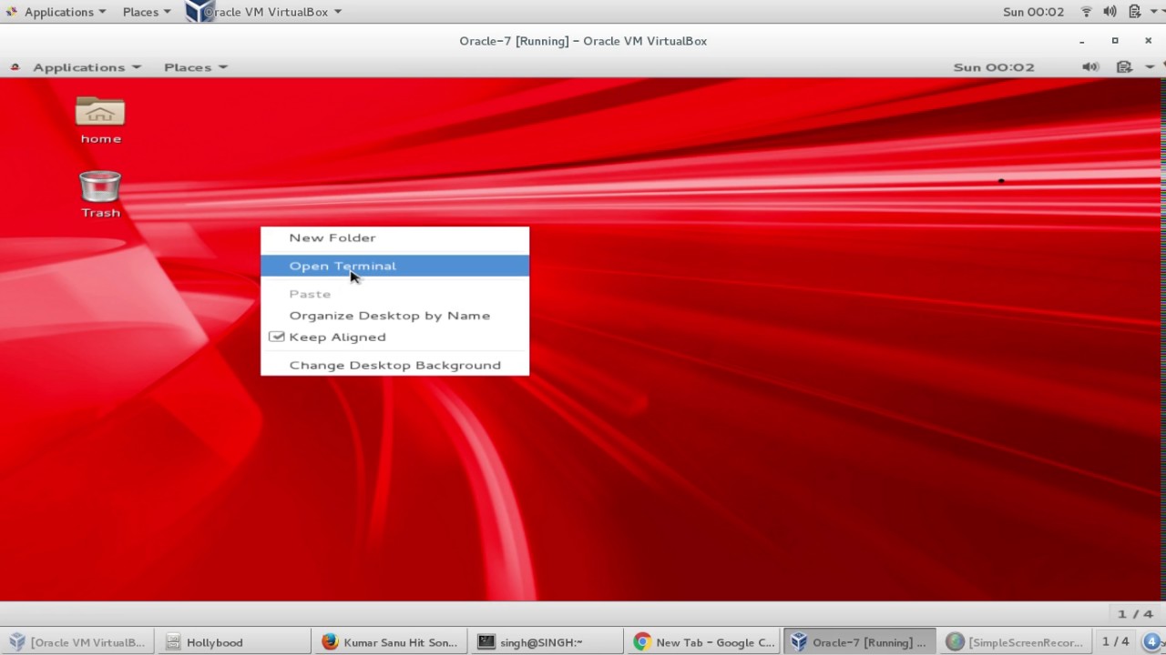Click the host wifi status icon

pos(1086,12)
